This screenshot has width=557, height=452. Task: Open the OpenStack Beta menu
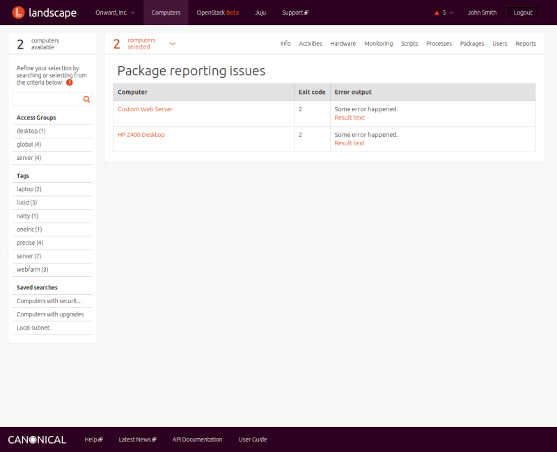pos(218,13)
